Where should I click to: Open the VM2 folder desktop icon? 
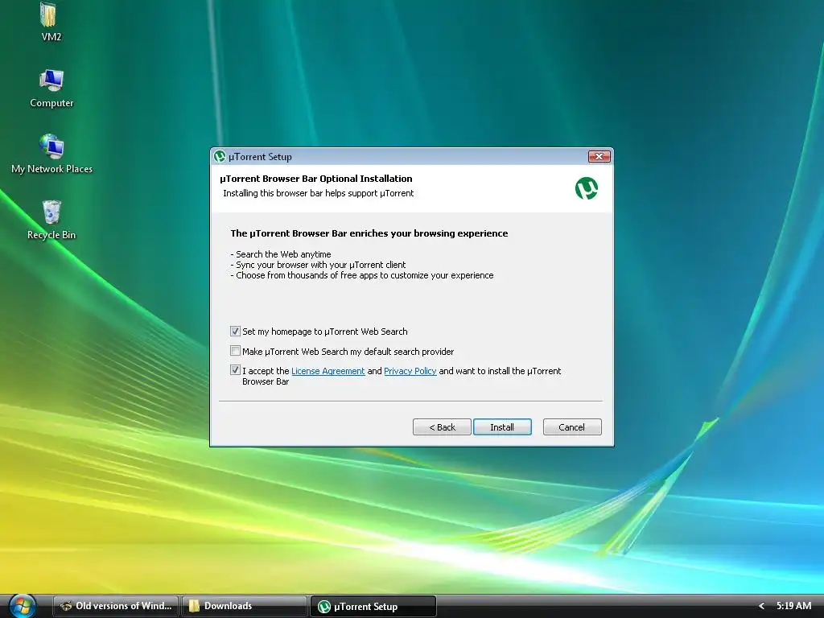point(50,21)
